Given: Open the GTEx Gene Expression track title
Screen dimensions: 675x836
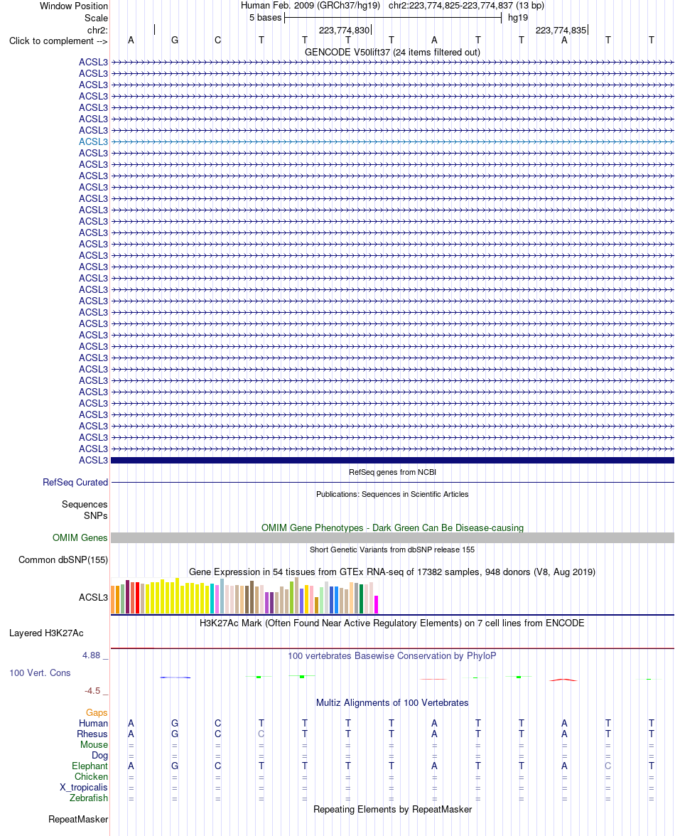Looking at the screenshot, I should [x=392, y=572].
